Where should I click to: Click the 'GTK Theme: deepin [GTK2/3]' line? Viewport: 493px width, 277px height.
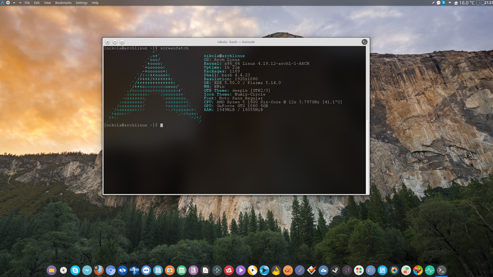coord(237,90)
